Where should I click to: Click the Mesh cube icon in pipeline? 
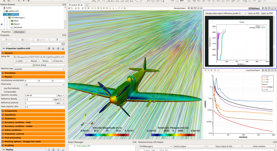click(x=12, y=21)
